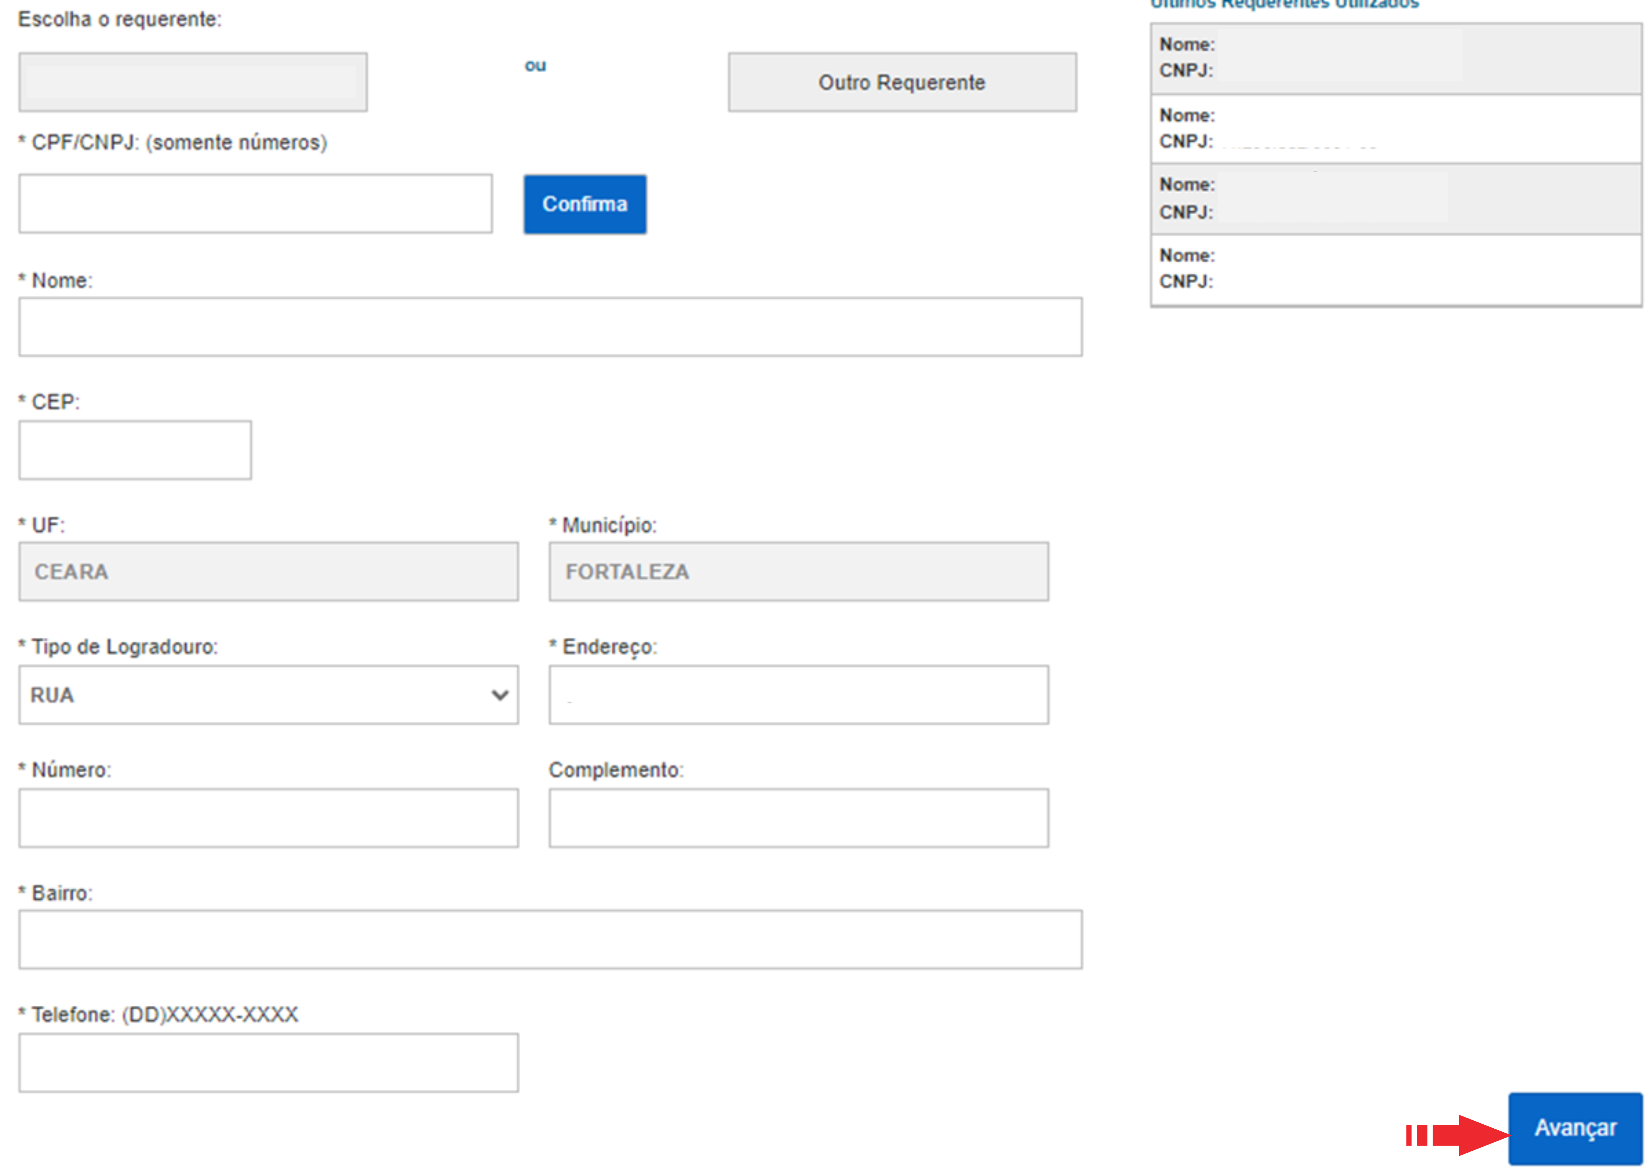
Task: Focus the CPF/CNPJ number input field
Action: (255, 204)
